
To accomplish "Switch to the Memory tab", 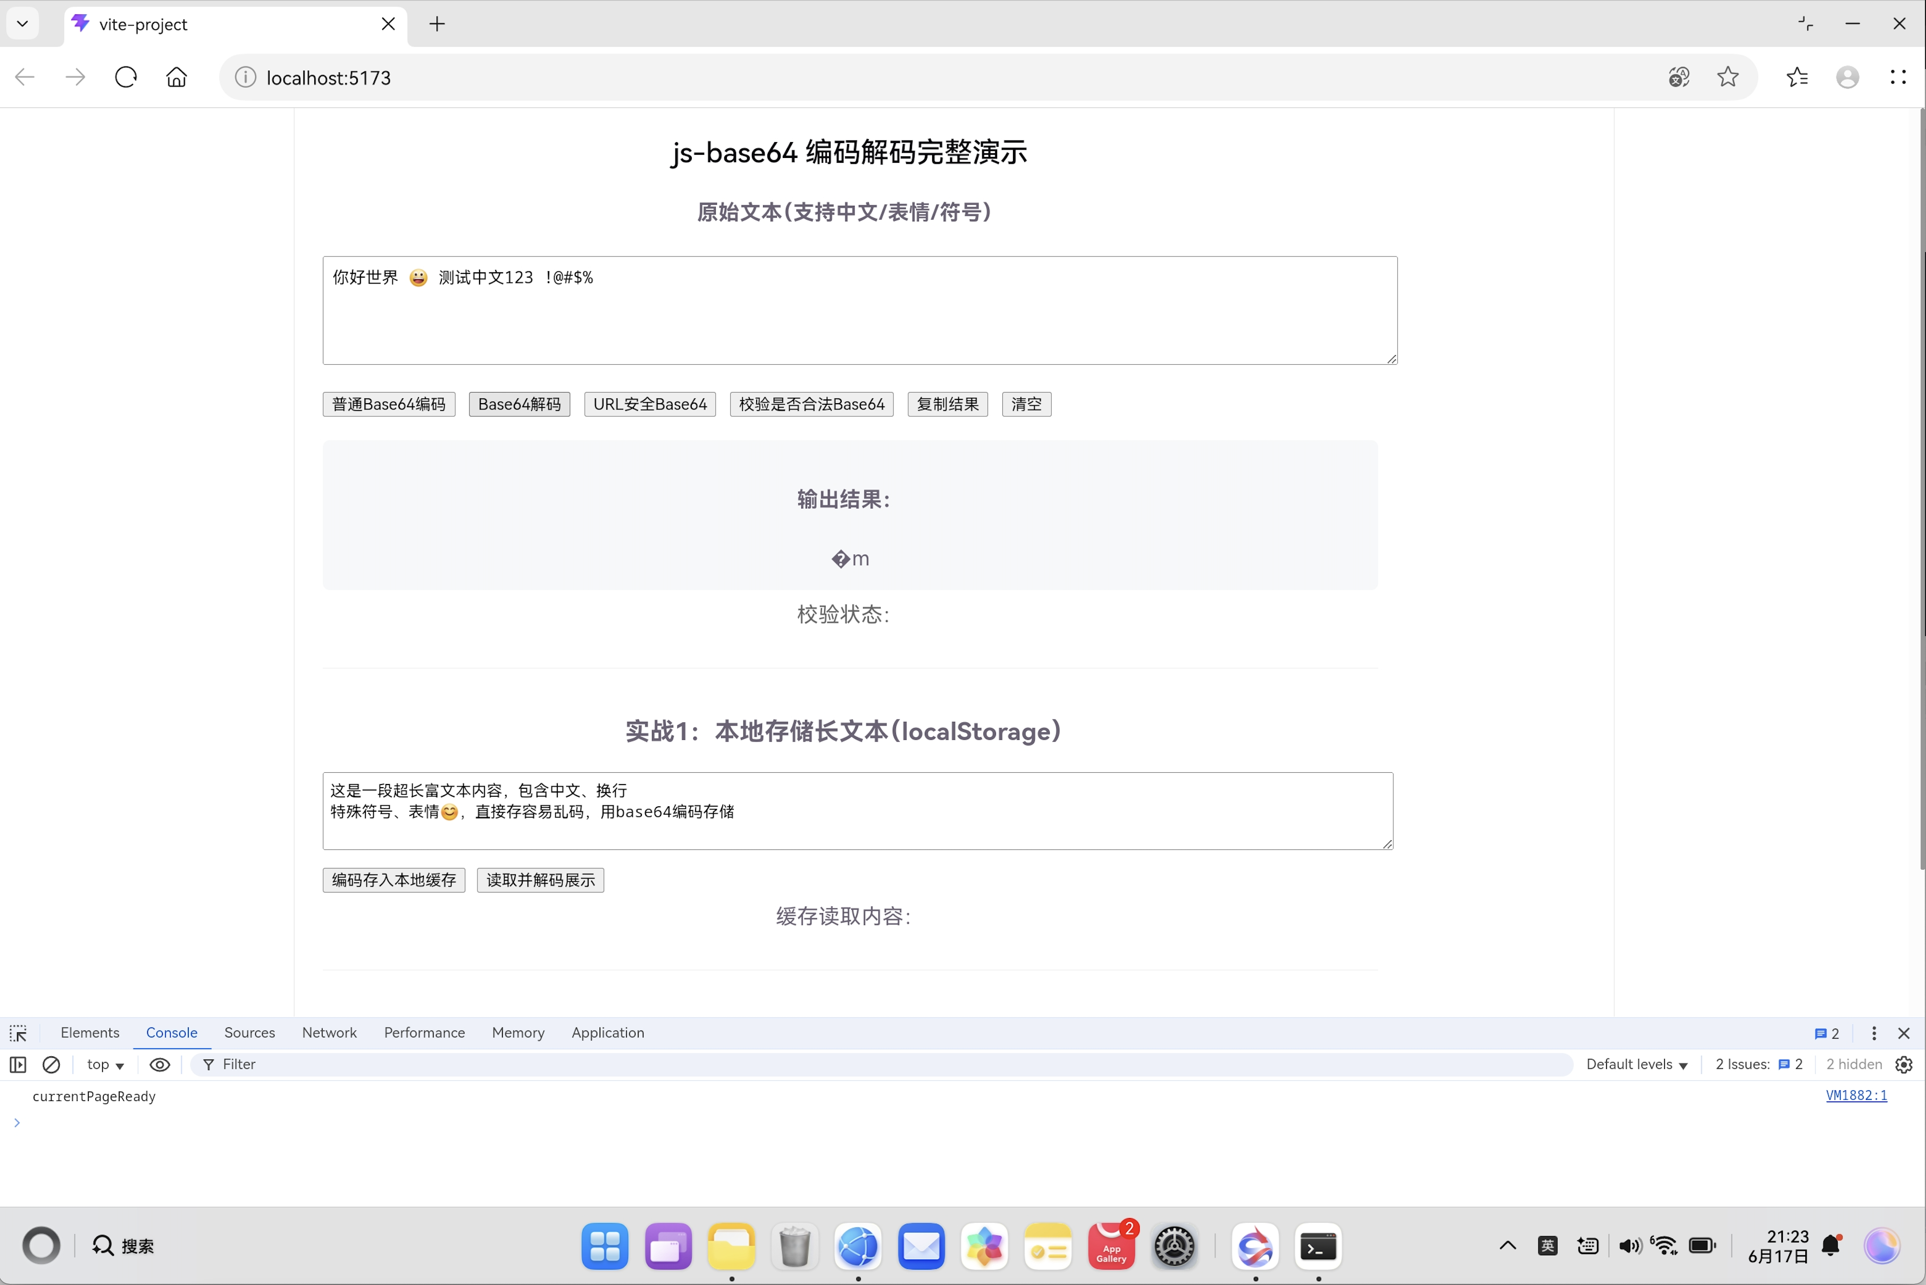I will tap(518, 1032).
